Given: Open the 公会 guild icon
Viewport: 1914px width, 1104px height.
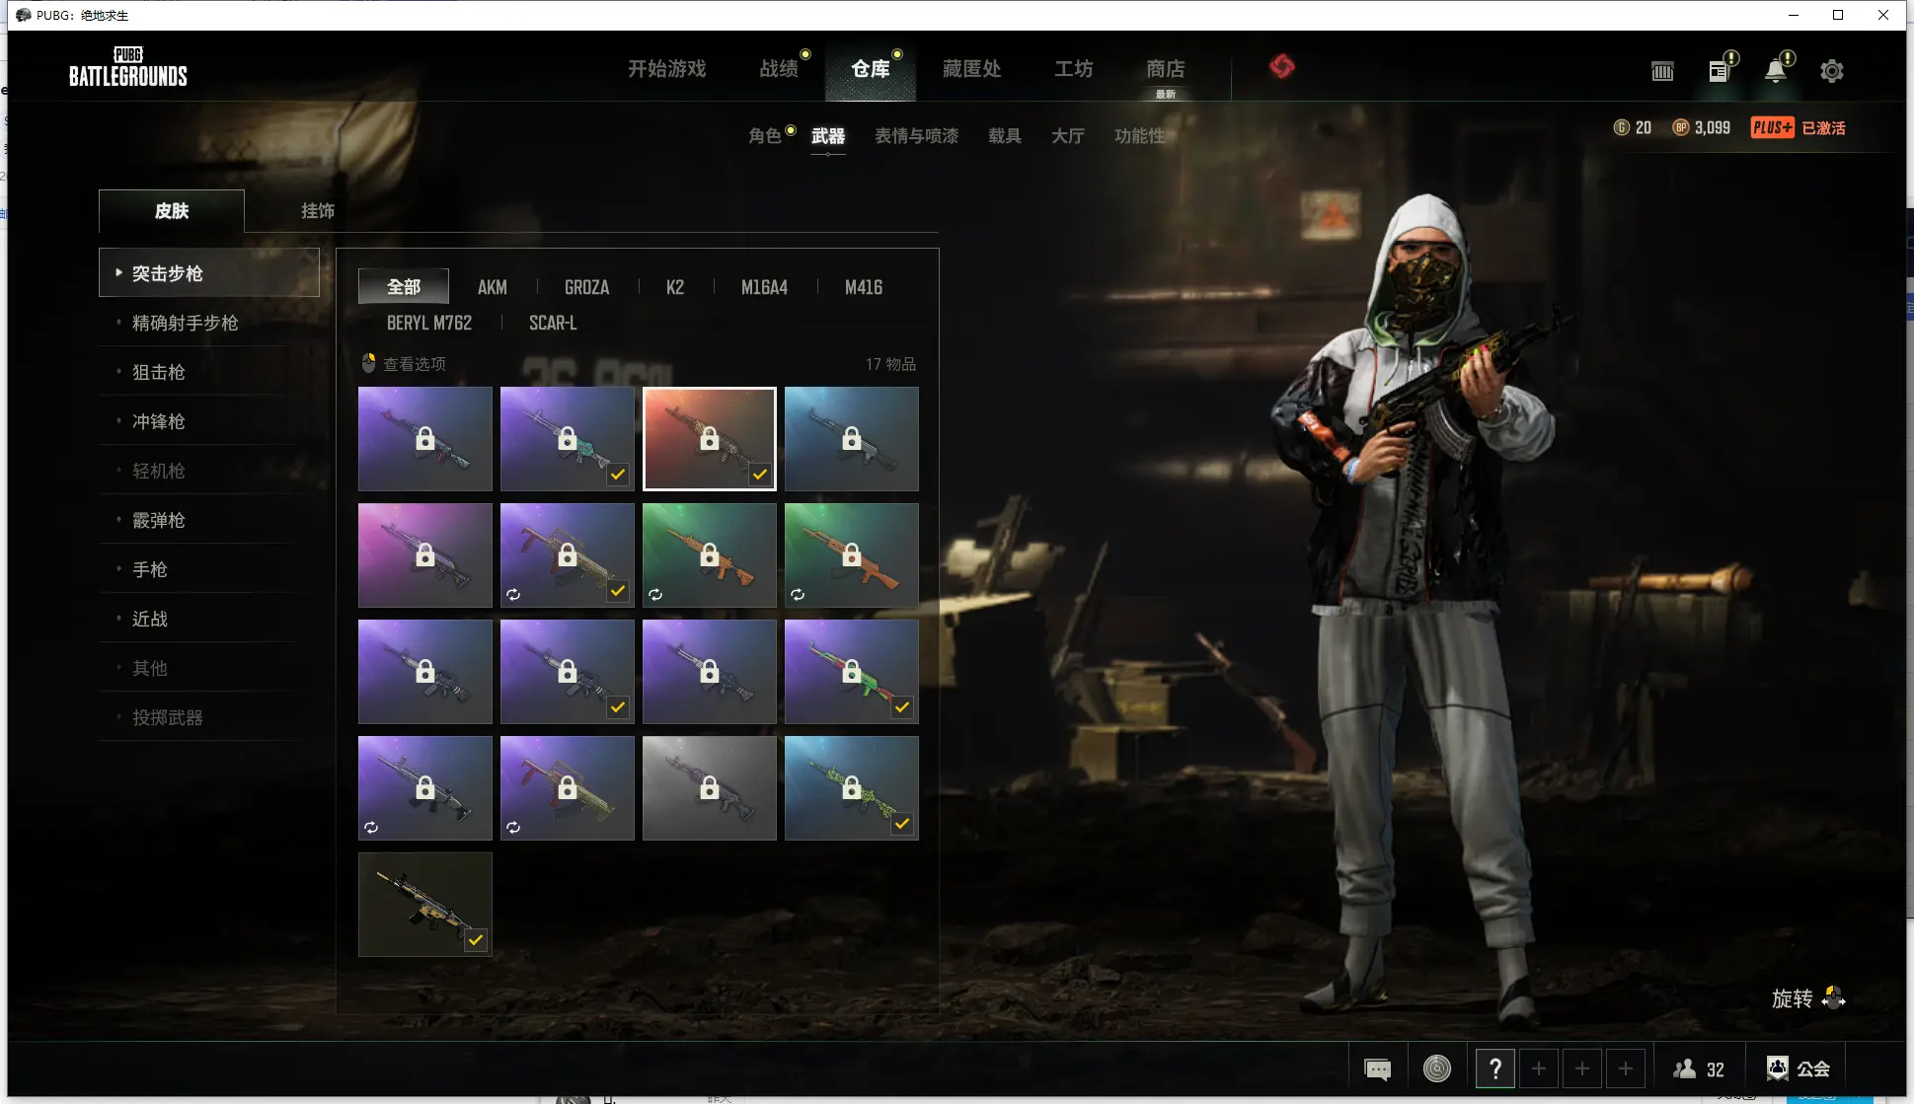Looking at the screenshot, I should pos(1777,1068).
